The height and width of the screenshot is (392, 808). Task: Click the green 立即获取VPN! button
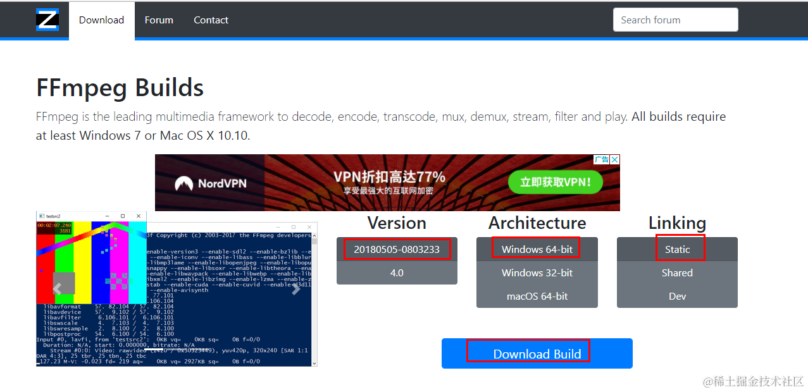555,183
